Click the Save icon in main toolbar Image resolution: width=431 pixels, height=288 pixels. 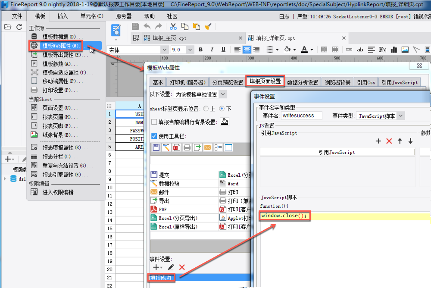pyautogui.click(x=135, y=26)
